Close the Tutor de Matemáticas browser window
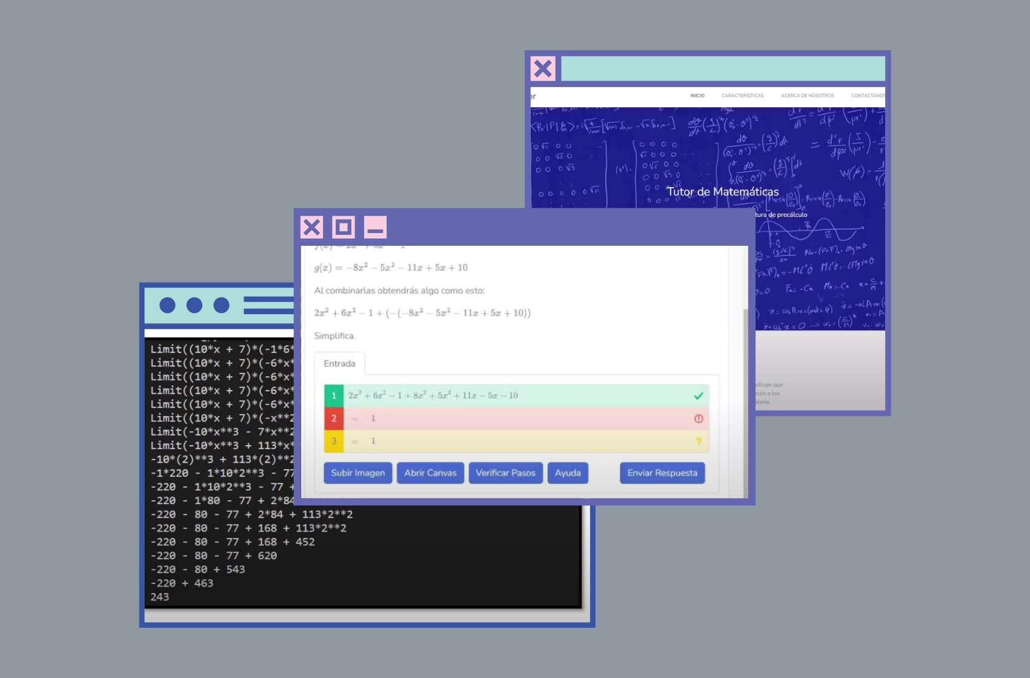The height and width of the screenshot is (678, 1030). (x=543, y=69)
